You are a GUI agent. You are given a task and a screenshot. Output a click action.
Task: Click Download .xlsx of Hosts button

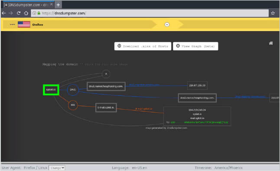(143, 46)
